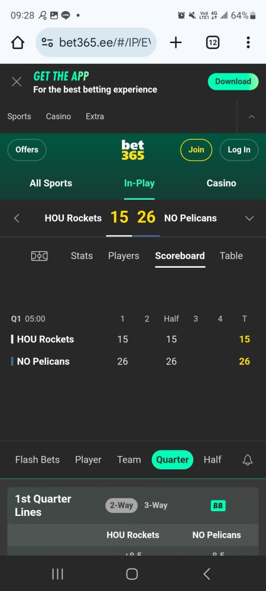Select the 2-Way lines option
This screenshot has height=591, width=266.
click(x=121, y=505)
